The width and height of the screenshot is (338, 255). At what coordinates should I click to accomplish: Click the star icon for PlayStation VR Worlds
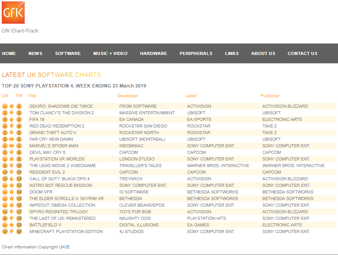click(x=11, y=159)
